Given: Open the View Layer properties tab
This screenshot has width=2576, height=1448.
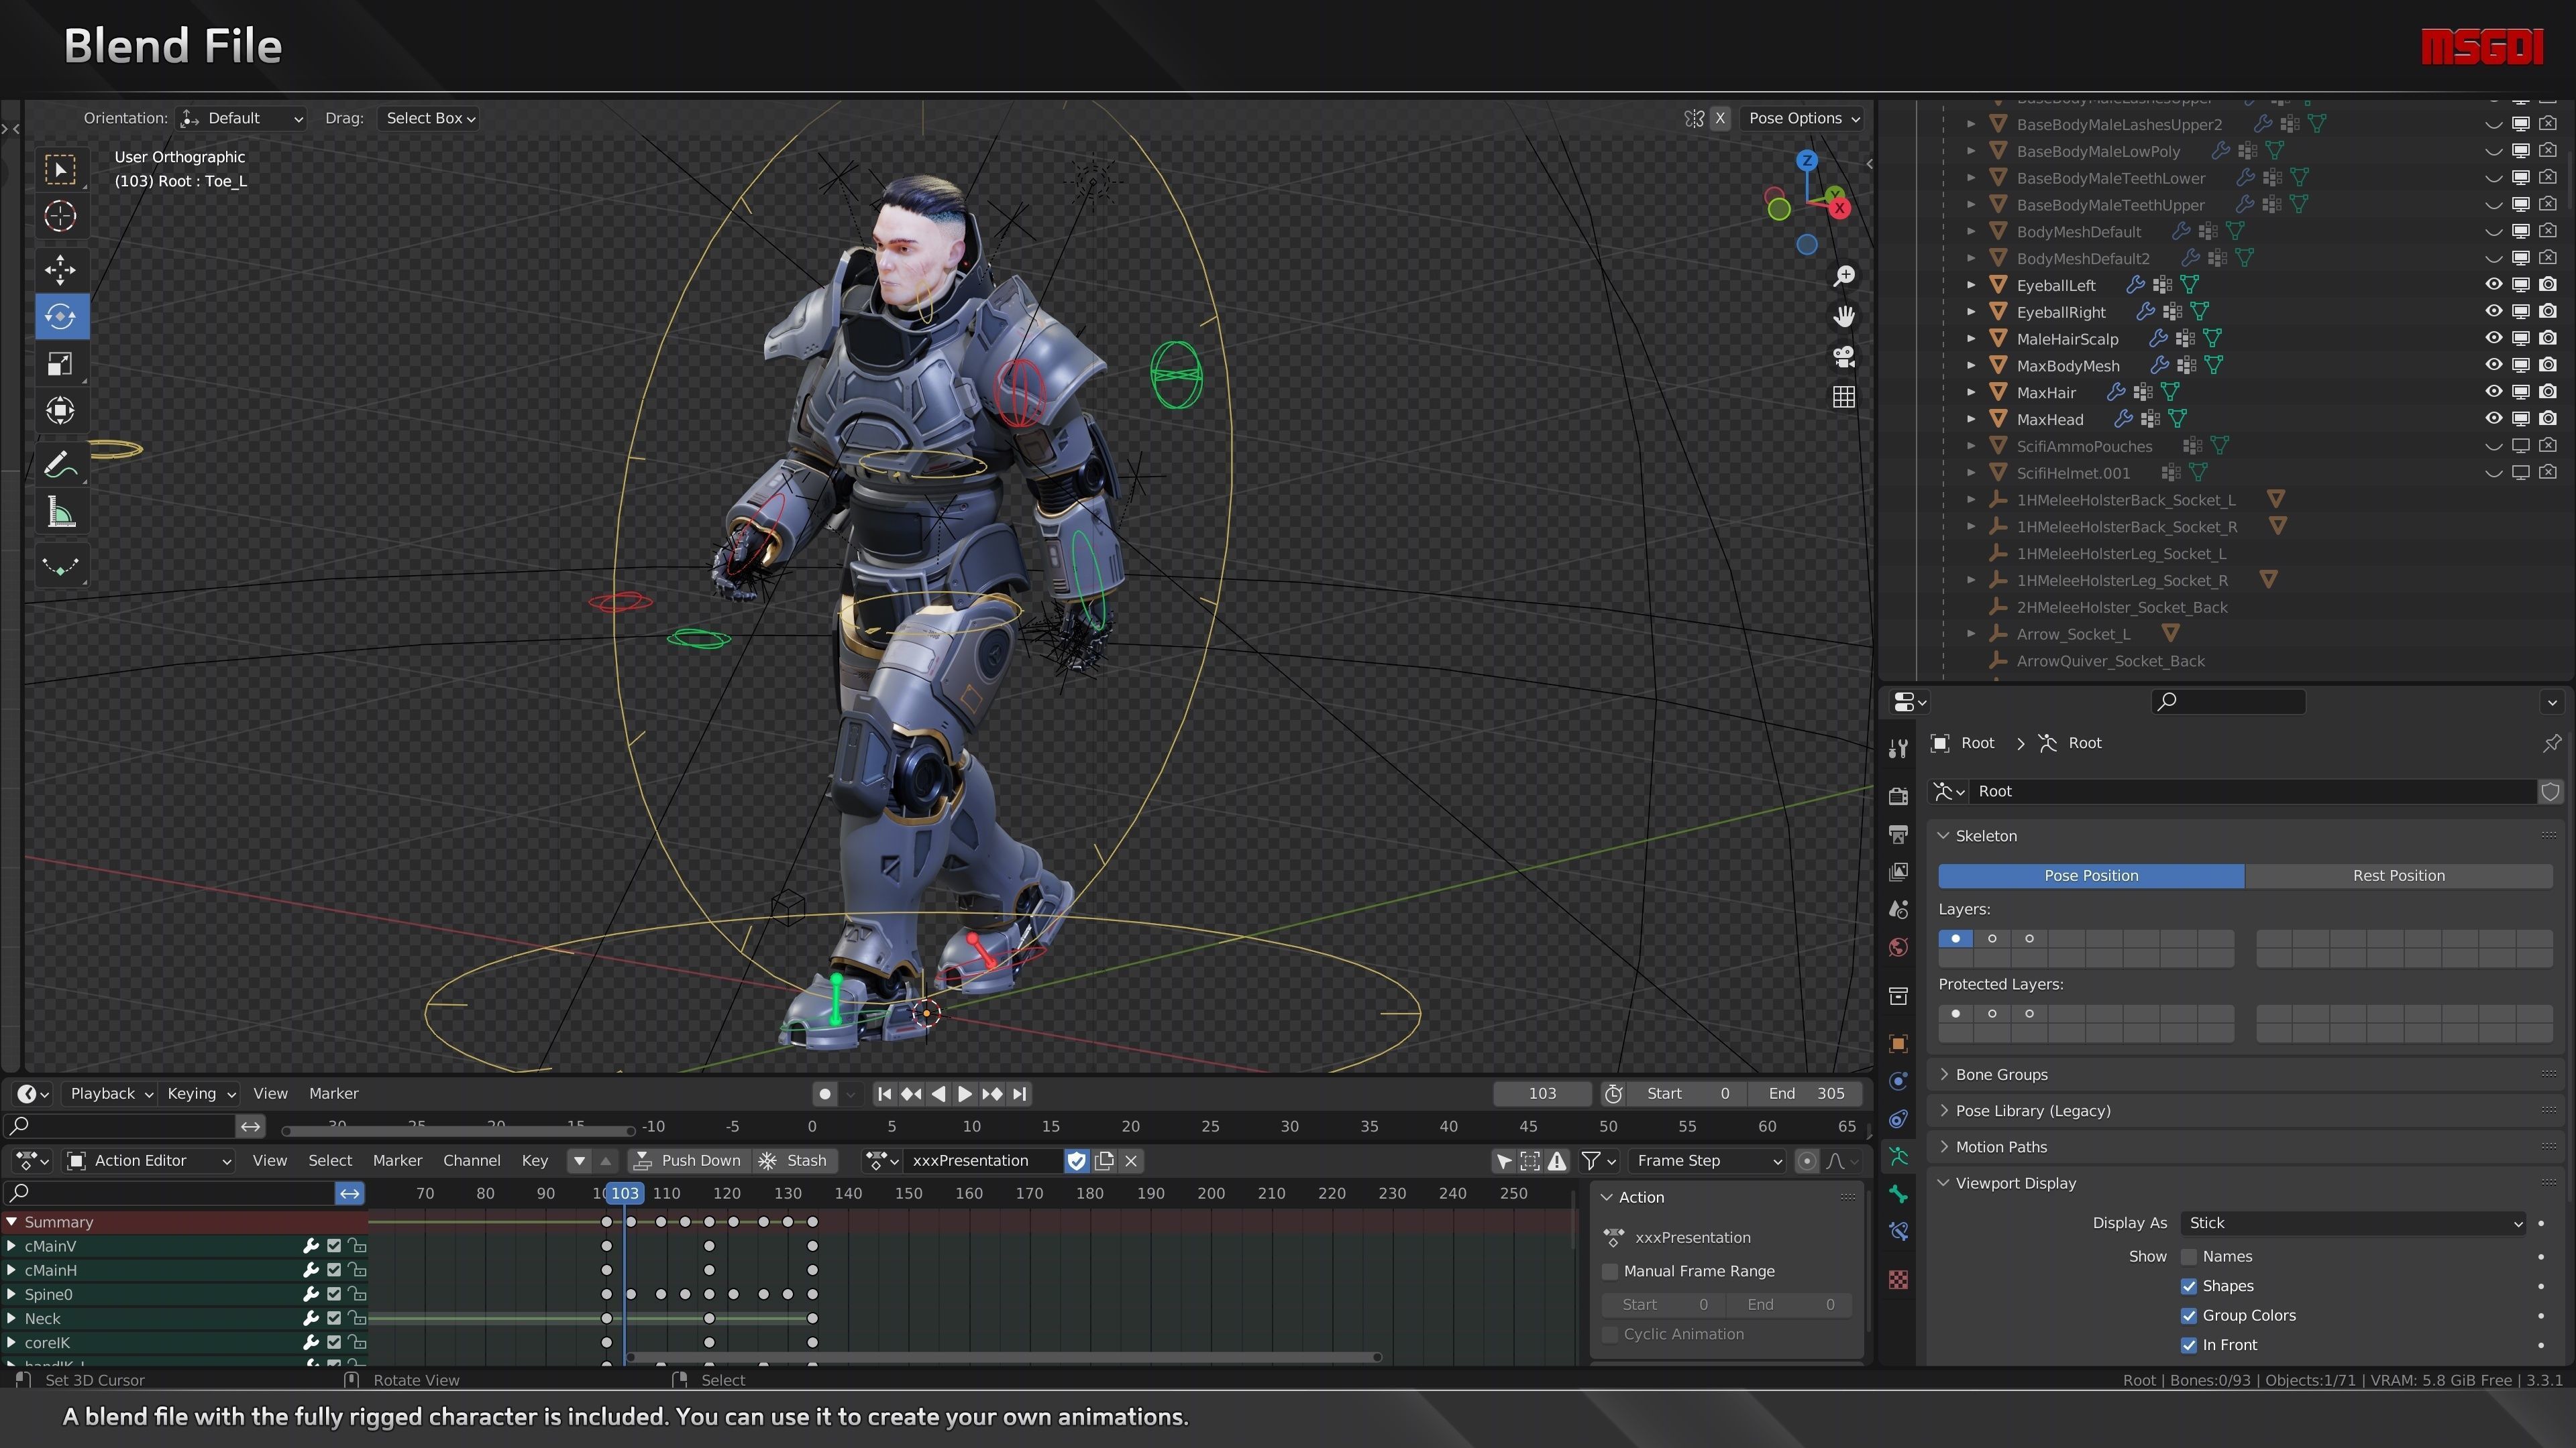Looking at the screenshot, I should coord(1898,872).
